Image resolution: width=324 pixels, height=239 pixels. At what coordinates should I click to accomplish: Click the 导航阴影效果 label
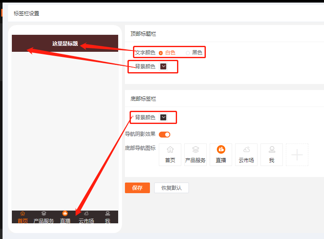pos(140,134)
